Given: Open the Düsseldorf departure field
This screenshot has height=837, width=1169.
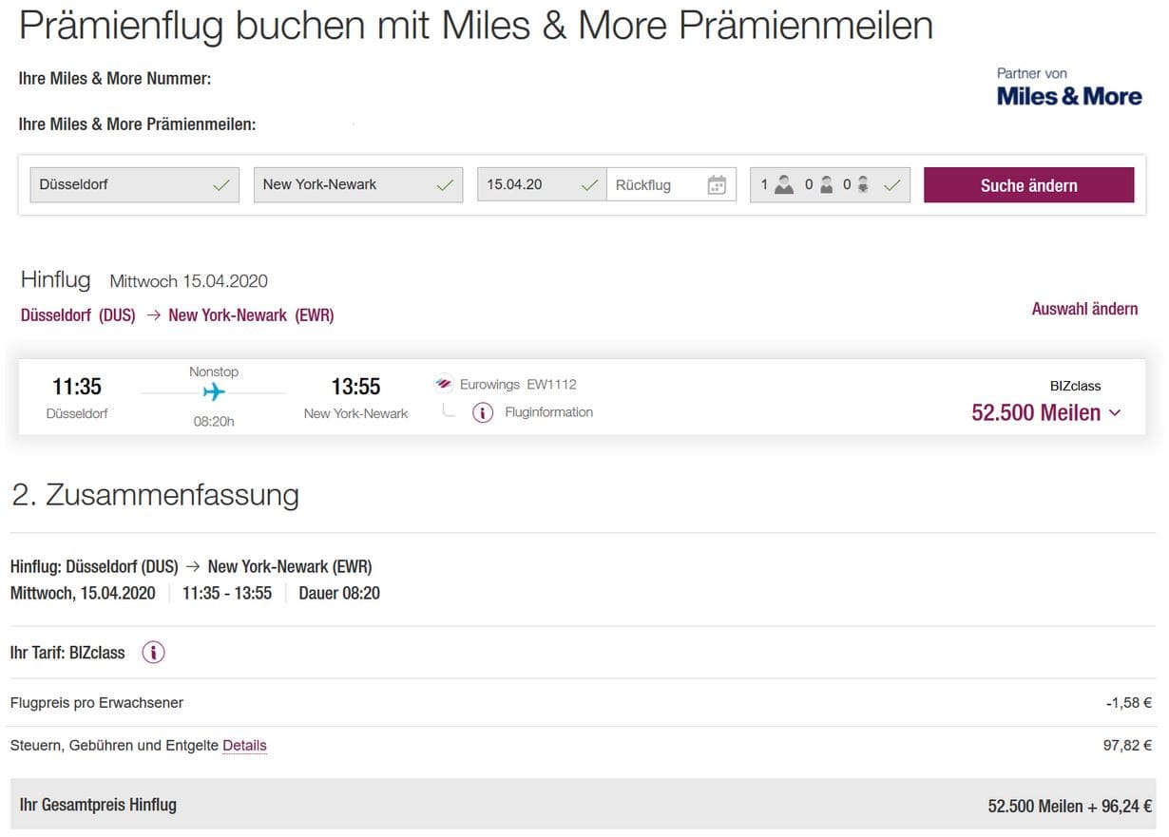Looking at the screenshot, I should coord(134,184).
